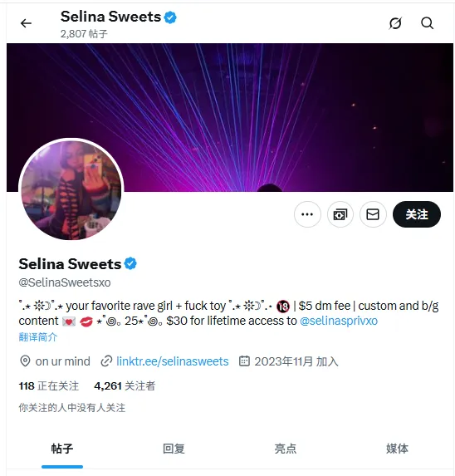The height and width of the screenshot is (476, 455).
Task: Select the 帖子 tab
Action: pyautogui.click(x=62, y=449)
